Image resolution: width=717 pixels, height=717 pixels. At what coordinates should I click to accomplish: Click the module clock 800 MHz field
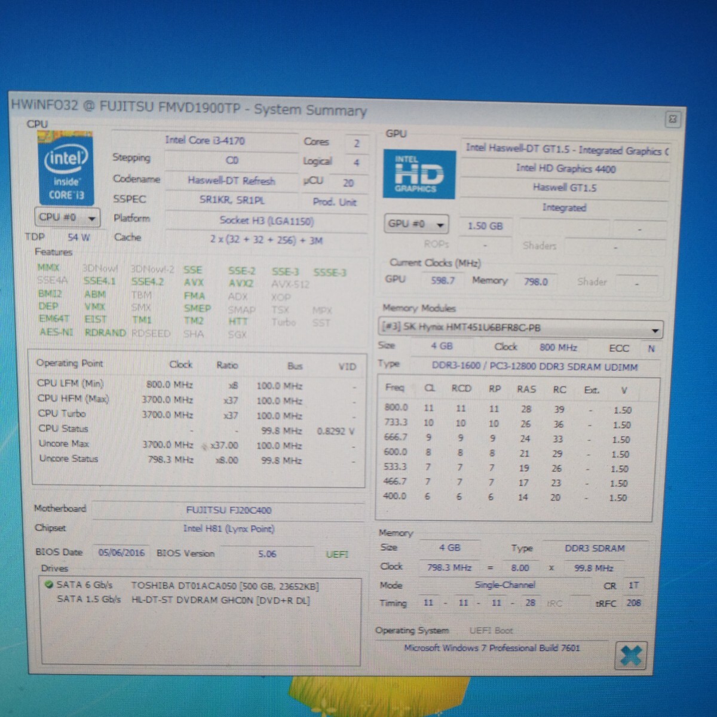pos(558,347)
